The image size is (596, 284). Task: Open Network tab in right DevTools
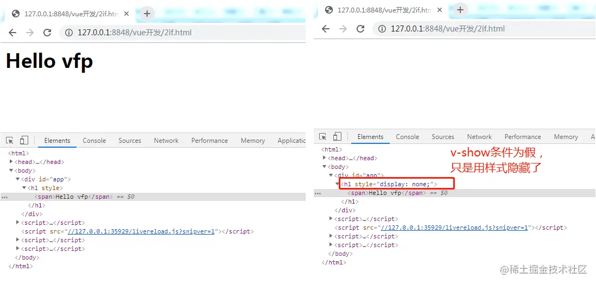479,136
